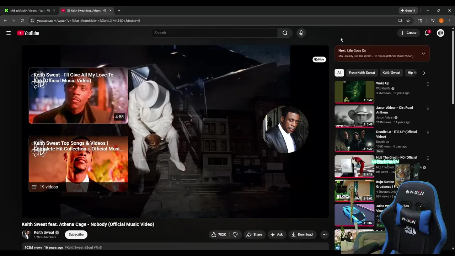Like the video with thumbs up
Viewport: 455px width, 256px height.
(x=219, y=235)
